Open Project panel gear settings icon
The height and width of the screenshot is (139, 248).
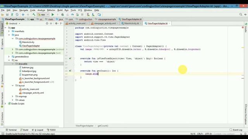coord(56,24)
